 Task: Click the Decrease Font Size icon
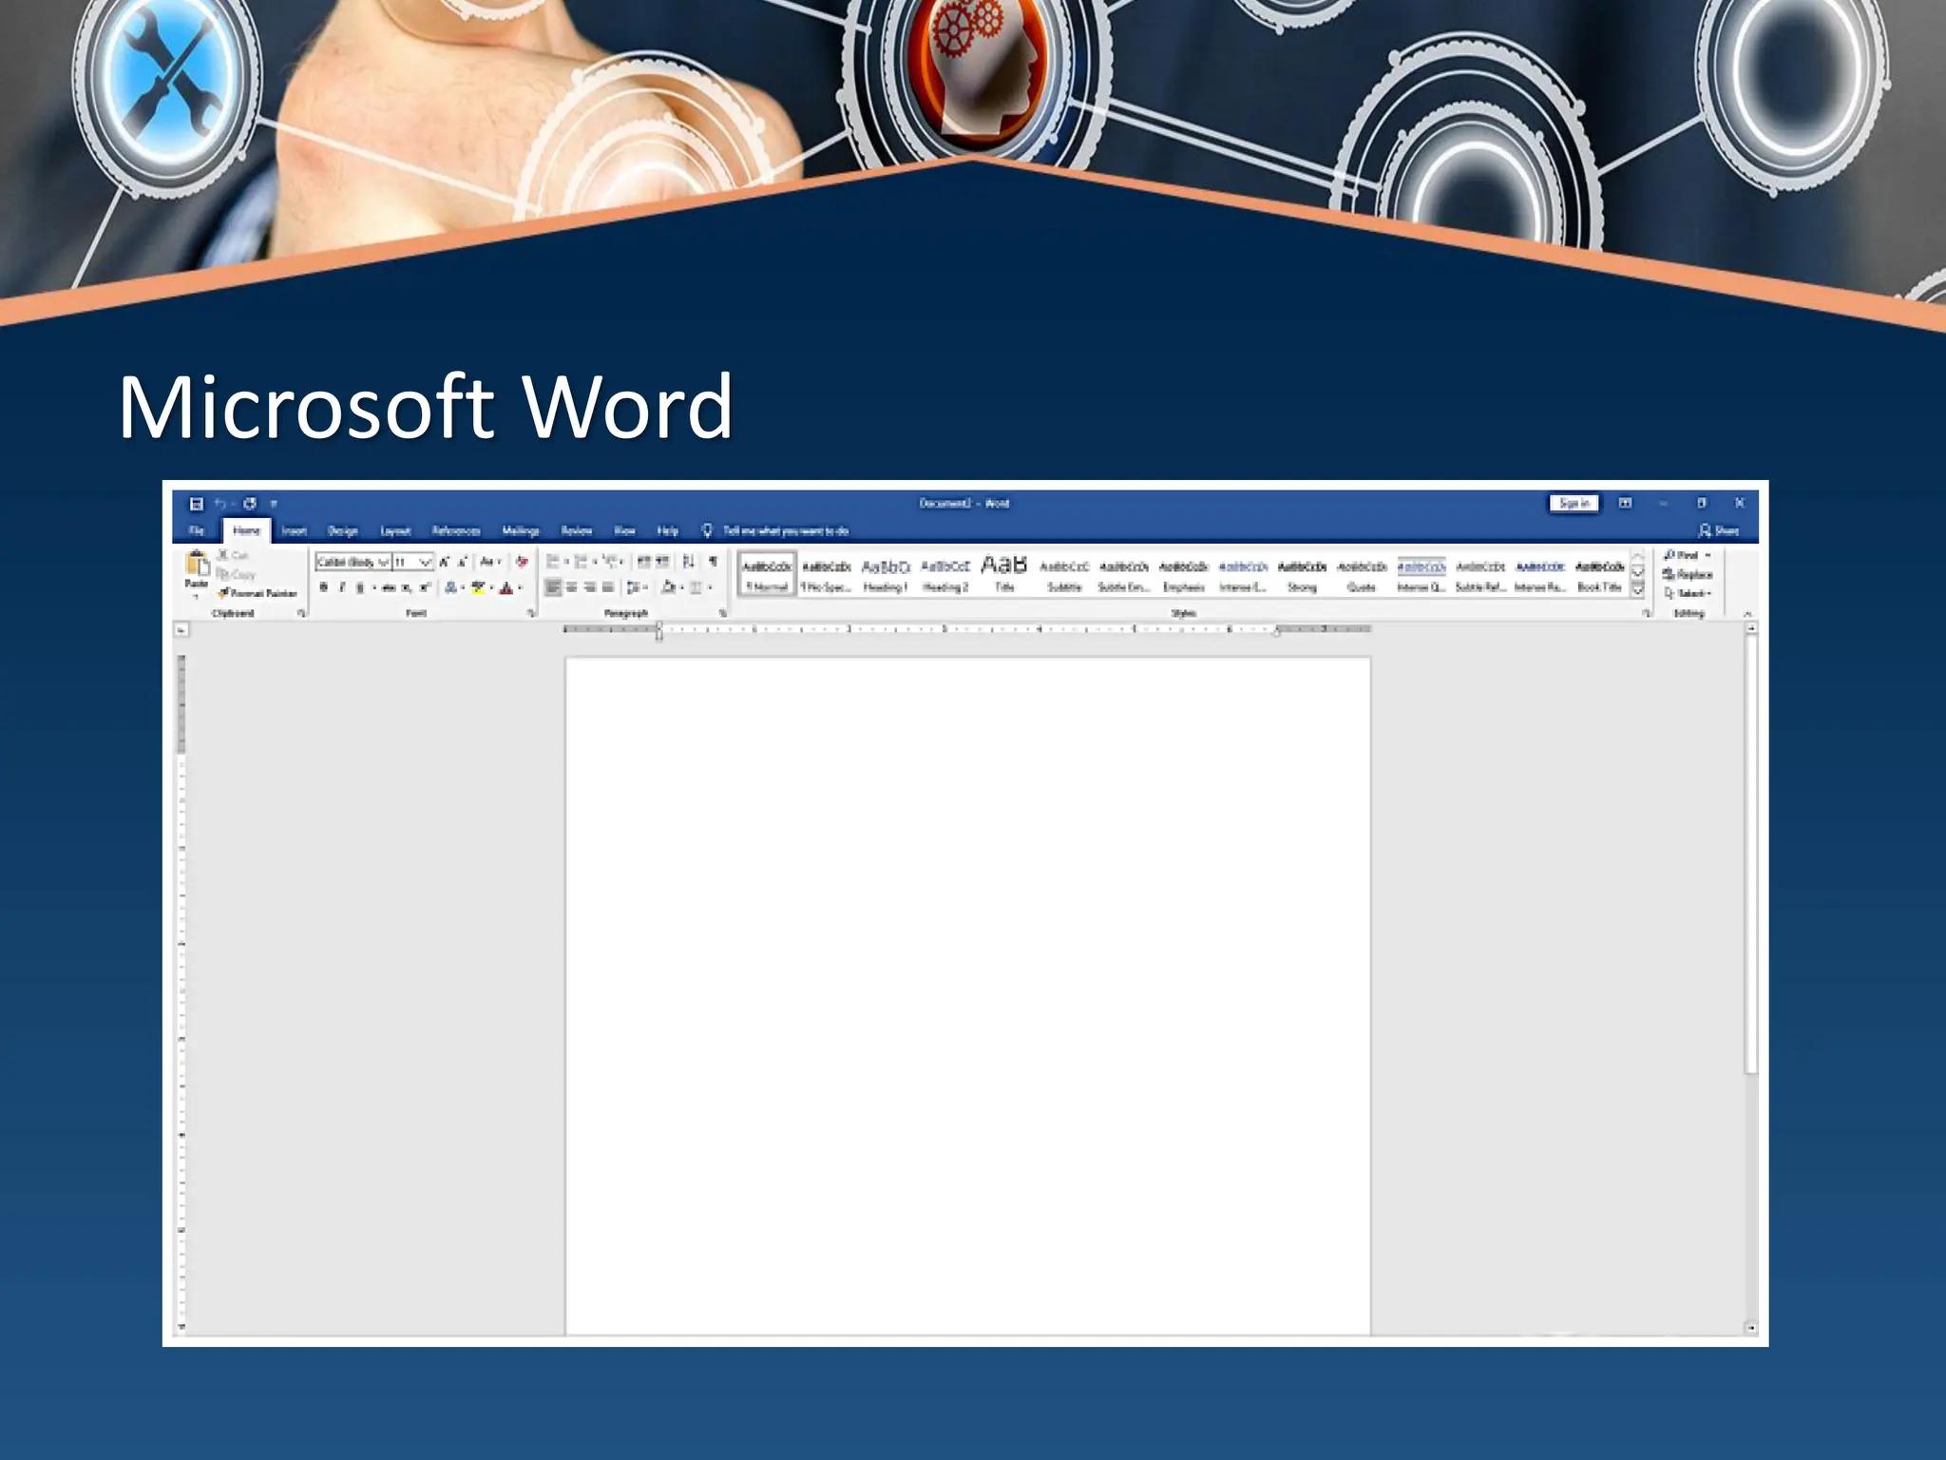pos(464,562)
